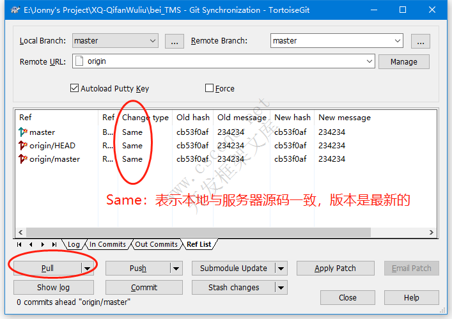
Task: Click the Submodule Update button
Action: coord(233,268)
